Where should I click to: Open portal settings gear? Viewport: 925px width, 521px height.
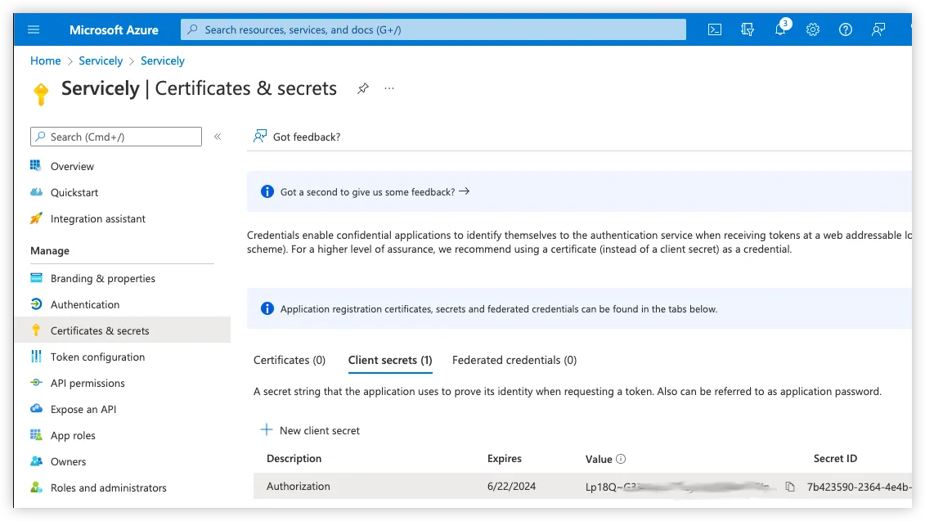[x=813, y=29]
